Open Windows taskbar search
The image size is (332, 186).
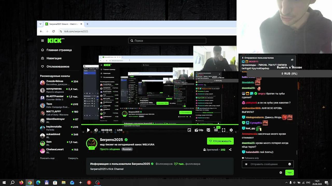click(12, 183)
